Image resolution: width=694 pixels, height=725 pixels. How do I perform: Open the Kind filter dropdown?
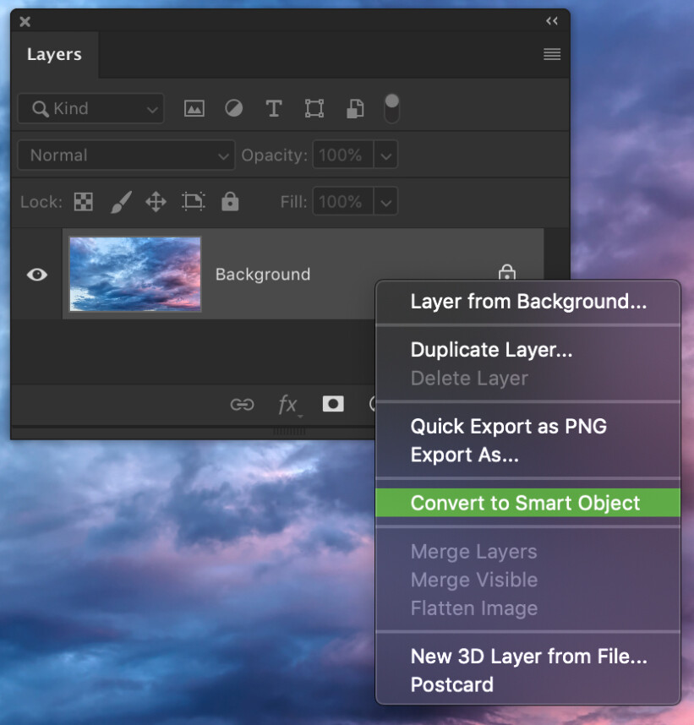pos(90,108)
